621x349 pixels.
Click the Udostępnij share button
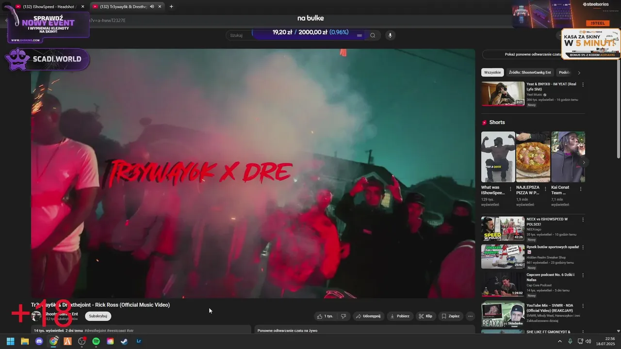[x=368, y=316]
